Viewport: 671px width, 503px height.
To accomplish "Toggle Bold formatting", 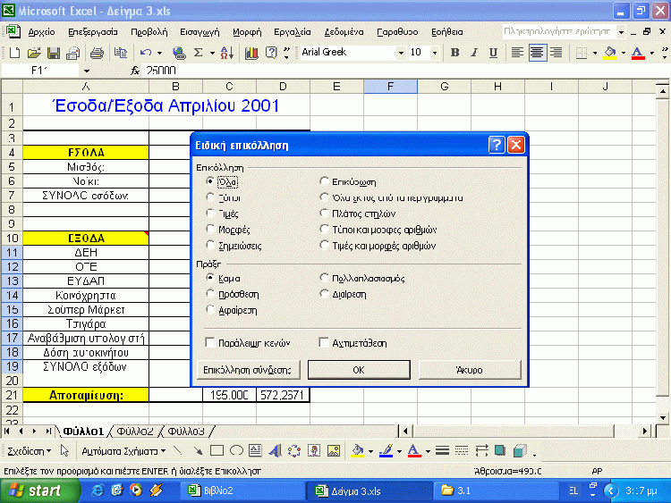I will [x=454, y=53].
